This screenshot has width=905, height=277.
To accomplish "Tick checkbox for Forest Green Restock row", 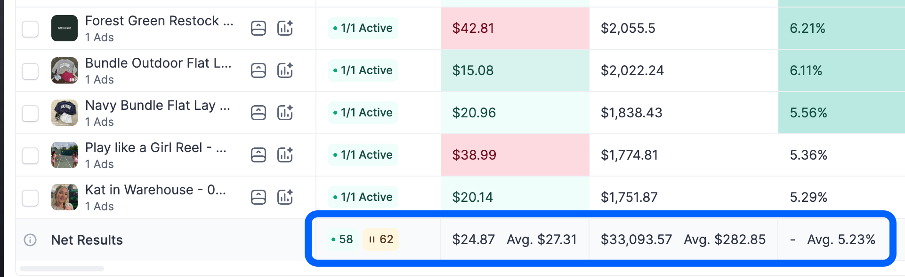I will click(x=30, y=29).
